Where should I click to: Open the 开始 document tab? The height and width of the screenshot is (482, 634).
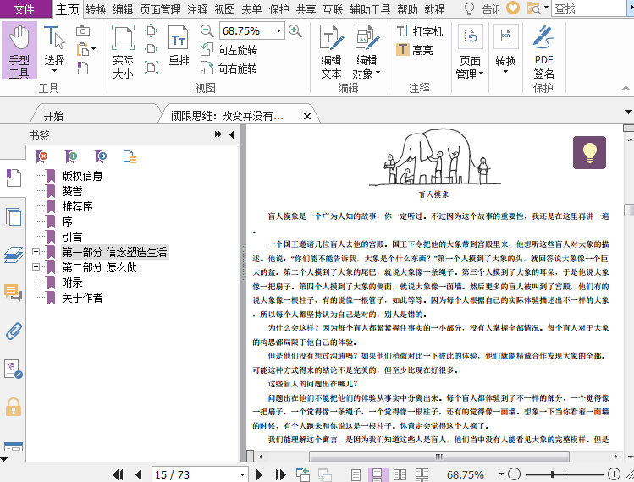pos(53,116)
